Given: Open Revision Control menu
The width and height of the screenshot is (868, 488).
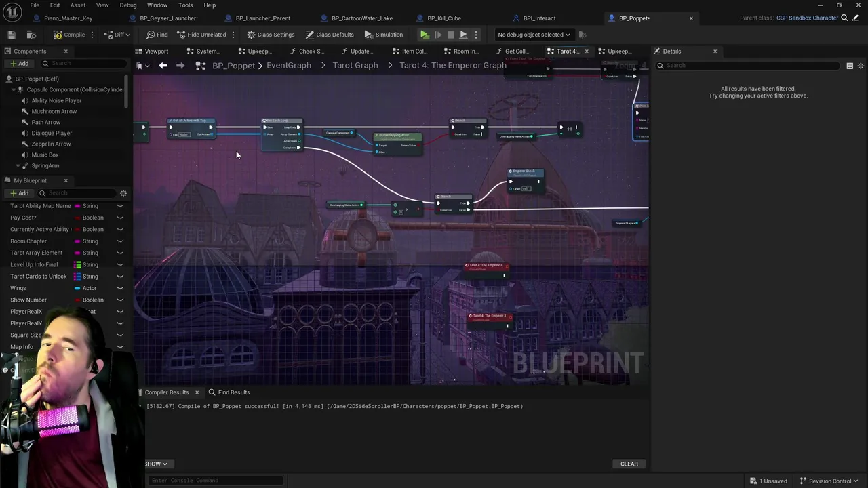Looking at the screenshot, I should coord(829,481).
